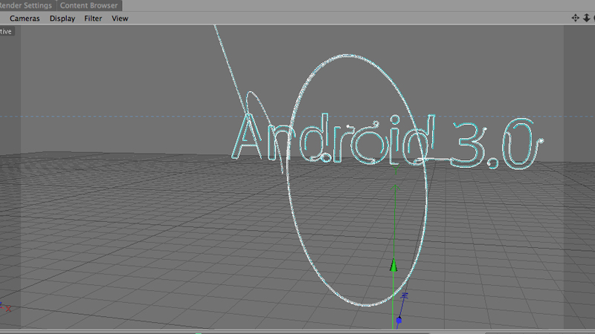Screen dimensions: 595x334
Task: Open the Cameras menu
Action: coord(25,18)
